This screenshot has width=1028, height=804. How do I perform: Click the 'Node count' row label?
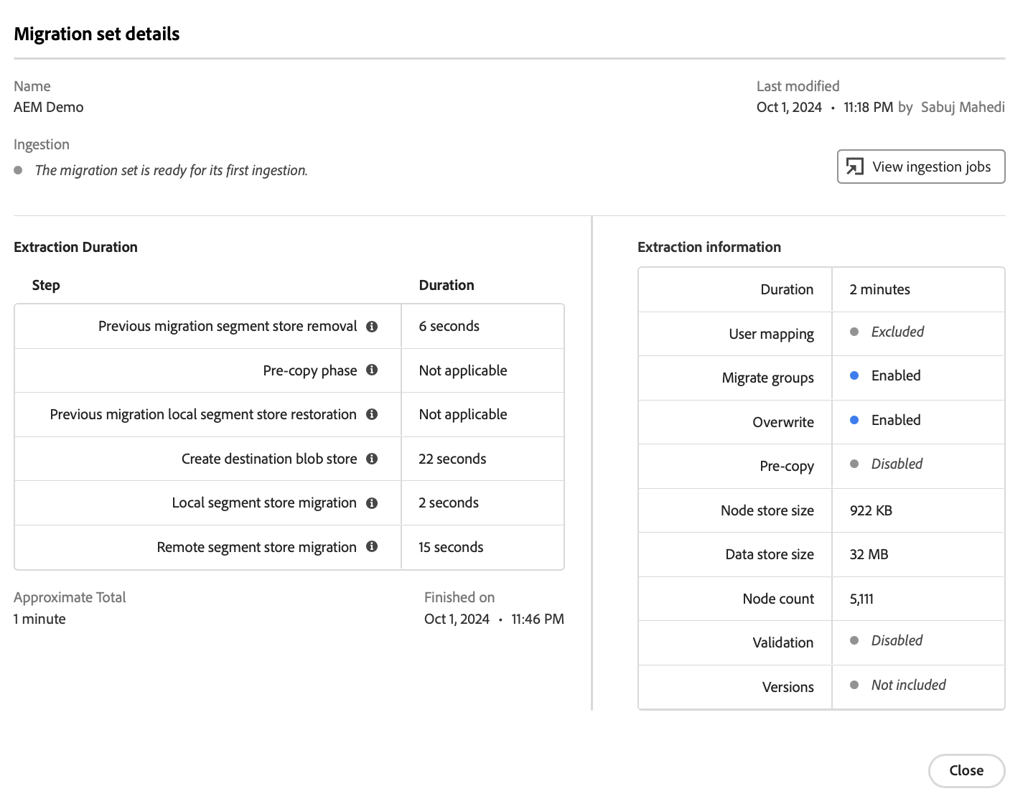coord(778,599)
